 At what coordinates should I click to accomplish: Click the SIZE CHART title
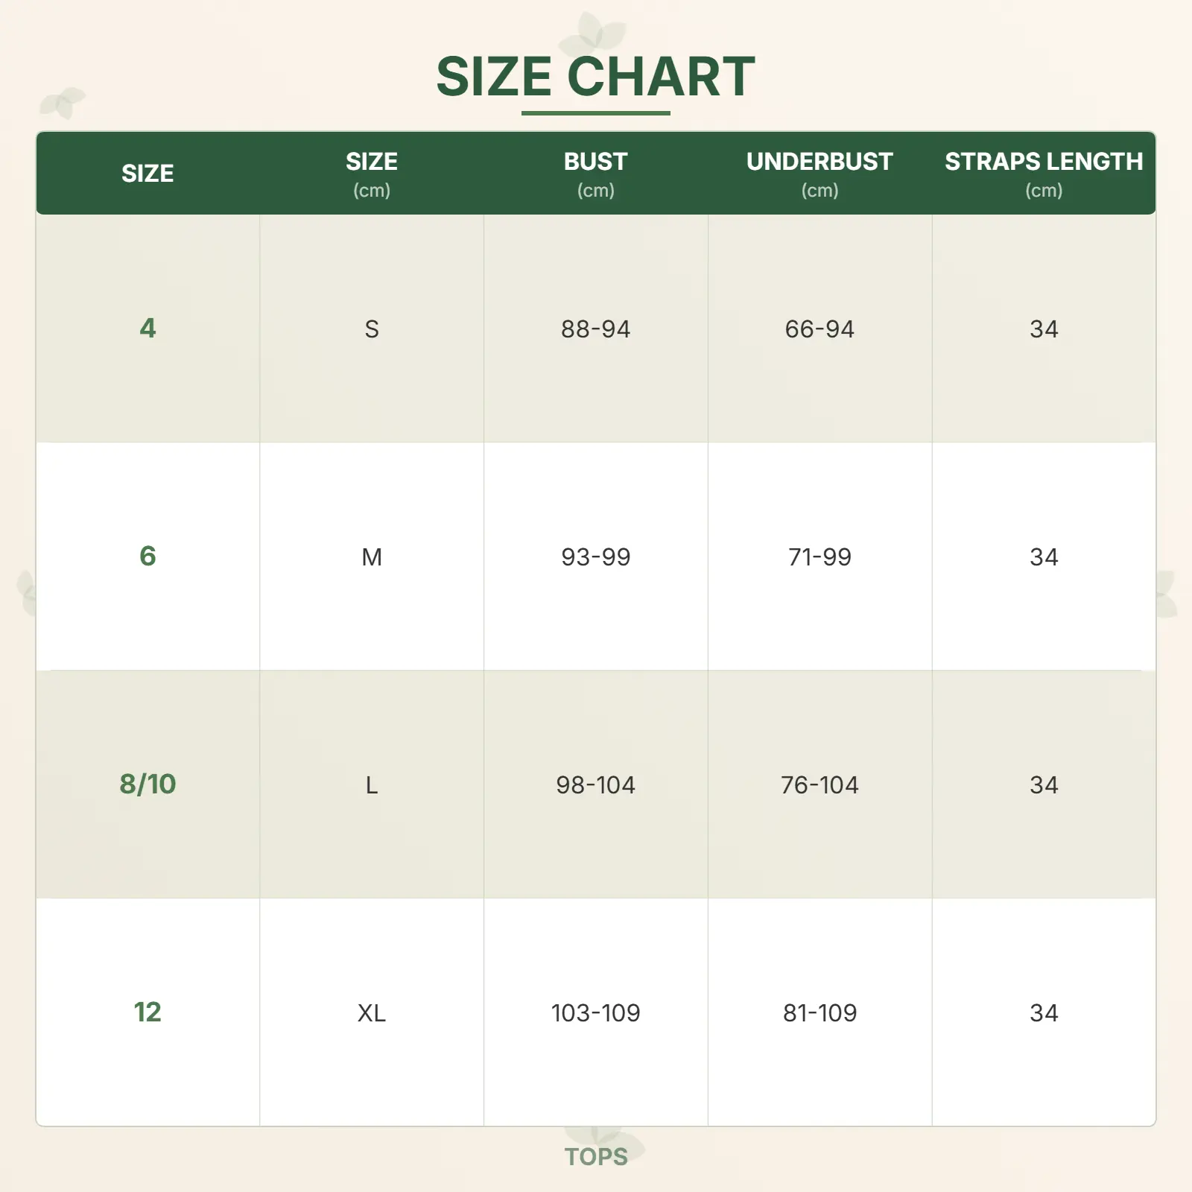coord(595,77)
